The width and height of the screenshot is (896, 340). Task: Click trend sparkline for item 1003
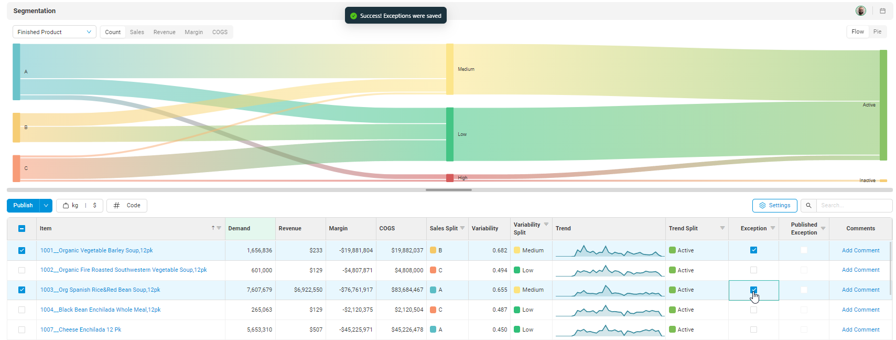tap(610, 290)
